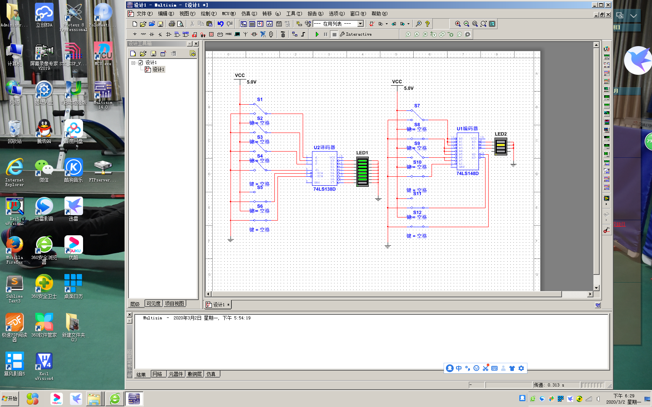Run the simulation with the green play icon

(x=317, y=34)
